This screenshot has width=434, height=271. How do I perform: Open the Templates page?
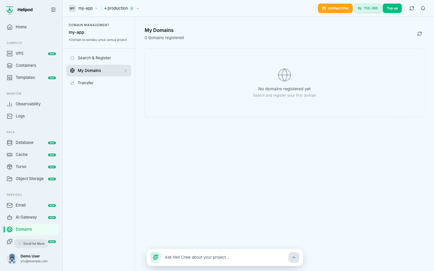[x=31, y=78]
